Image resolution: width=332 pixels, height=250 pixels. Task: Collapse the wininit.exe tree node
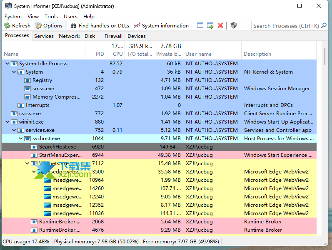coord(7,122)
